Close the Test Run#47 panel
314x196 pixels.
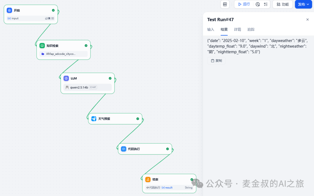(x=308, y=20)
